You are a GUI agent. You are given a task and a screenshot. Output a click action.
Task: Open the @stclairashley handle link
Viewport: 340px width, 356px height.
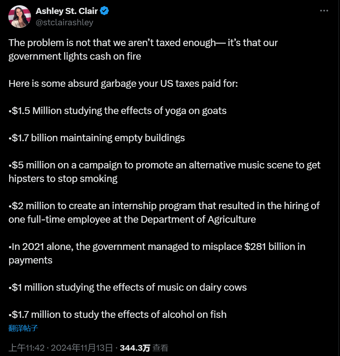[65, 22]
